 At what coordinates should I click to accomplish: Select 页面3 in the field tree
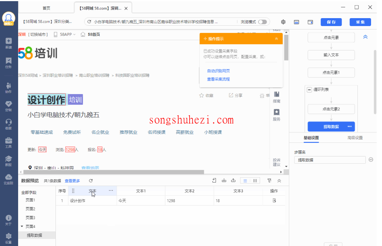31,218
